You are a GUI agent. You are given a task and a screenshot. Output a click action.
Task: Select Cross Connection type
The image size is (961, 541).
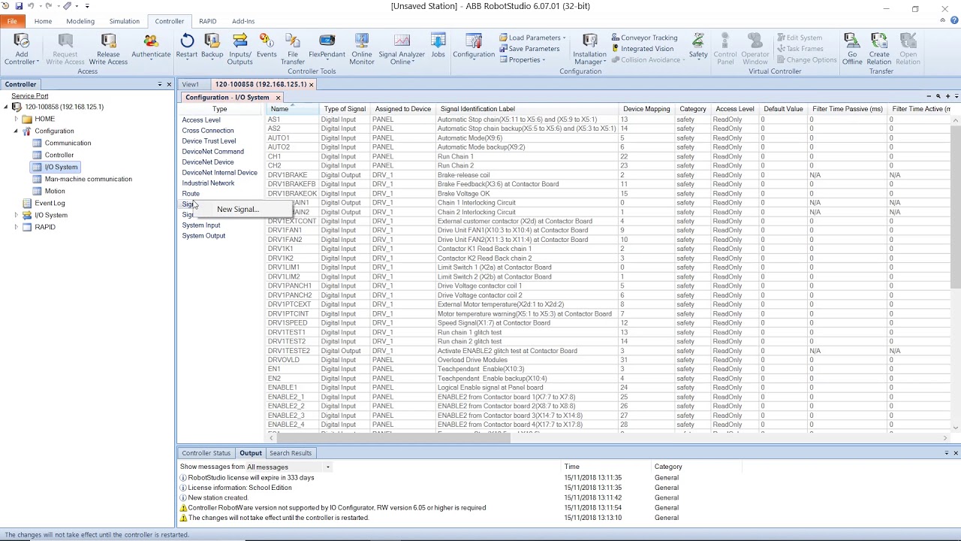[208, 131]
